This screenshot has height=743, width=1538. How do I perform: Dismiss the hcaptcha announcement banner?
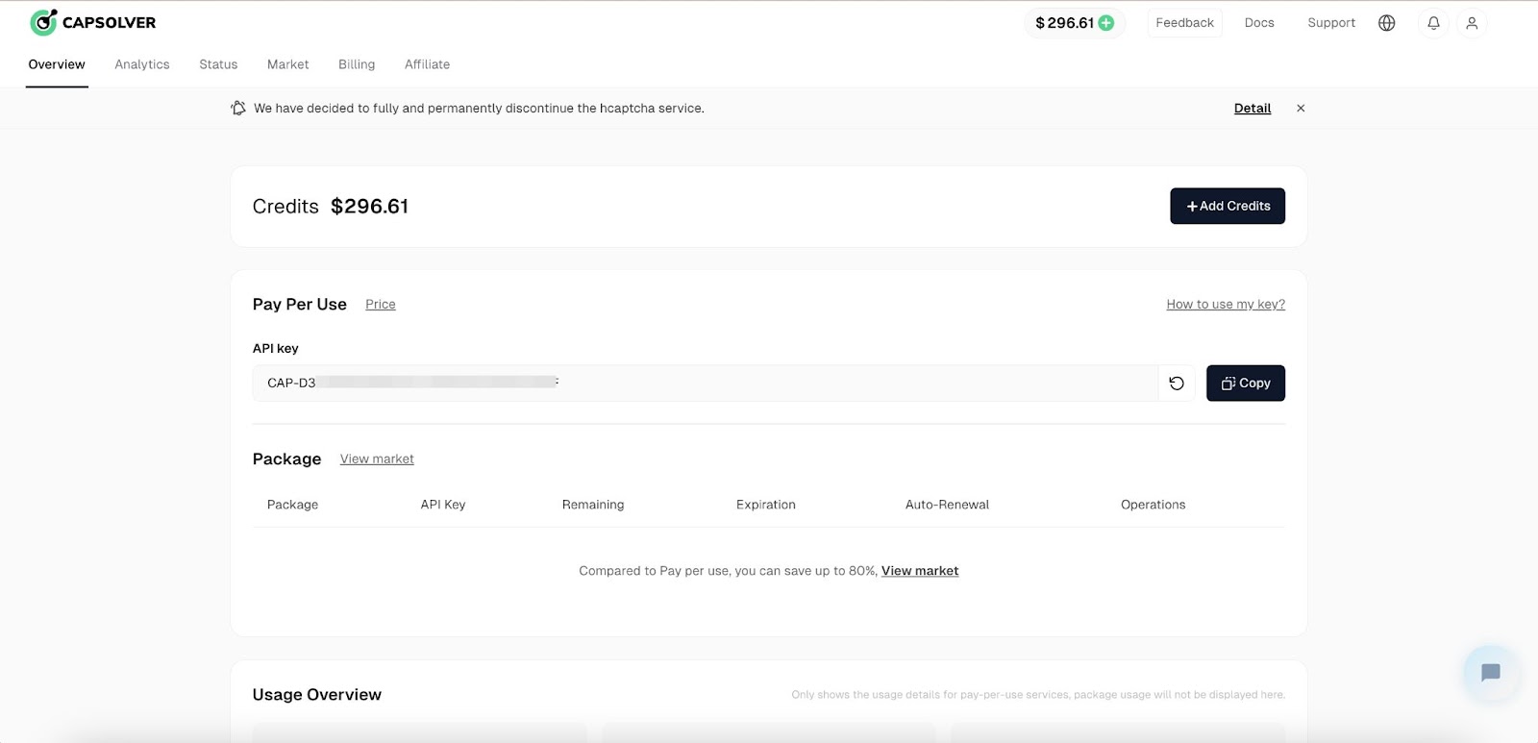point(1301,109)
